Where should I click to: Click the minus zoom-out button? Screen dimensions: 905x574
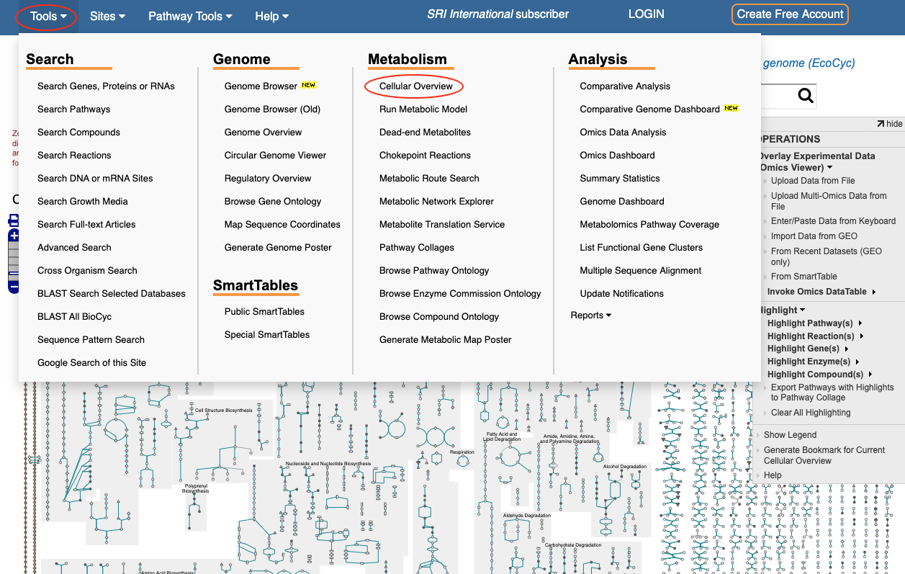click(14, 287)
